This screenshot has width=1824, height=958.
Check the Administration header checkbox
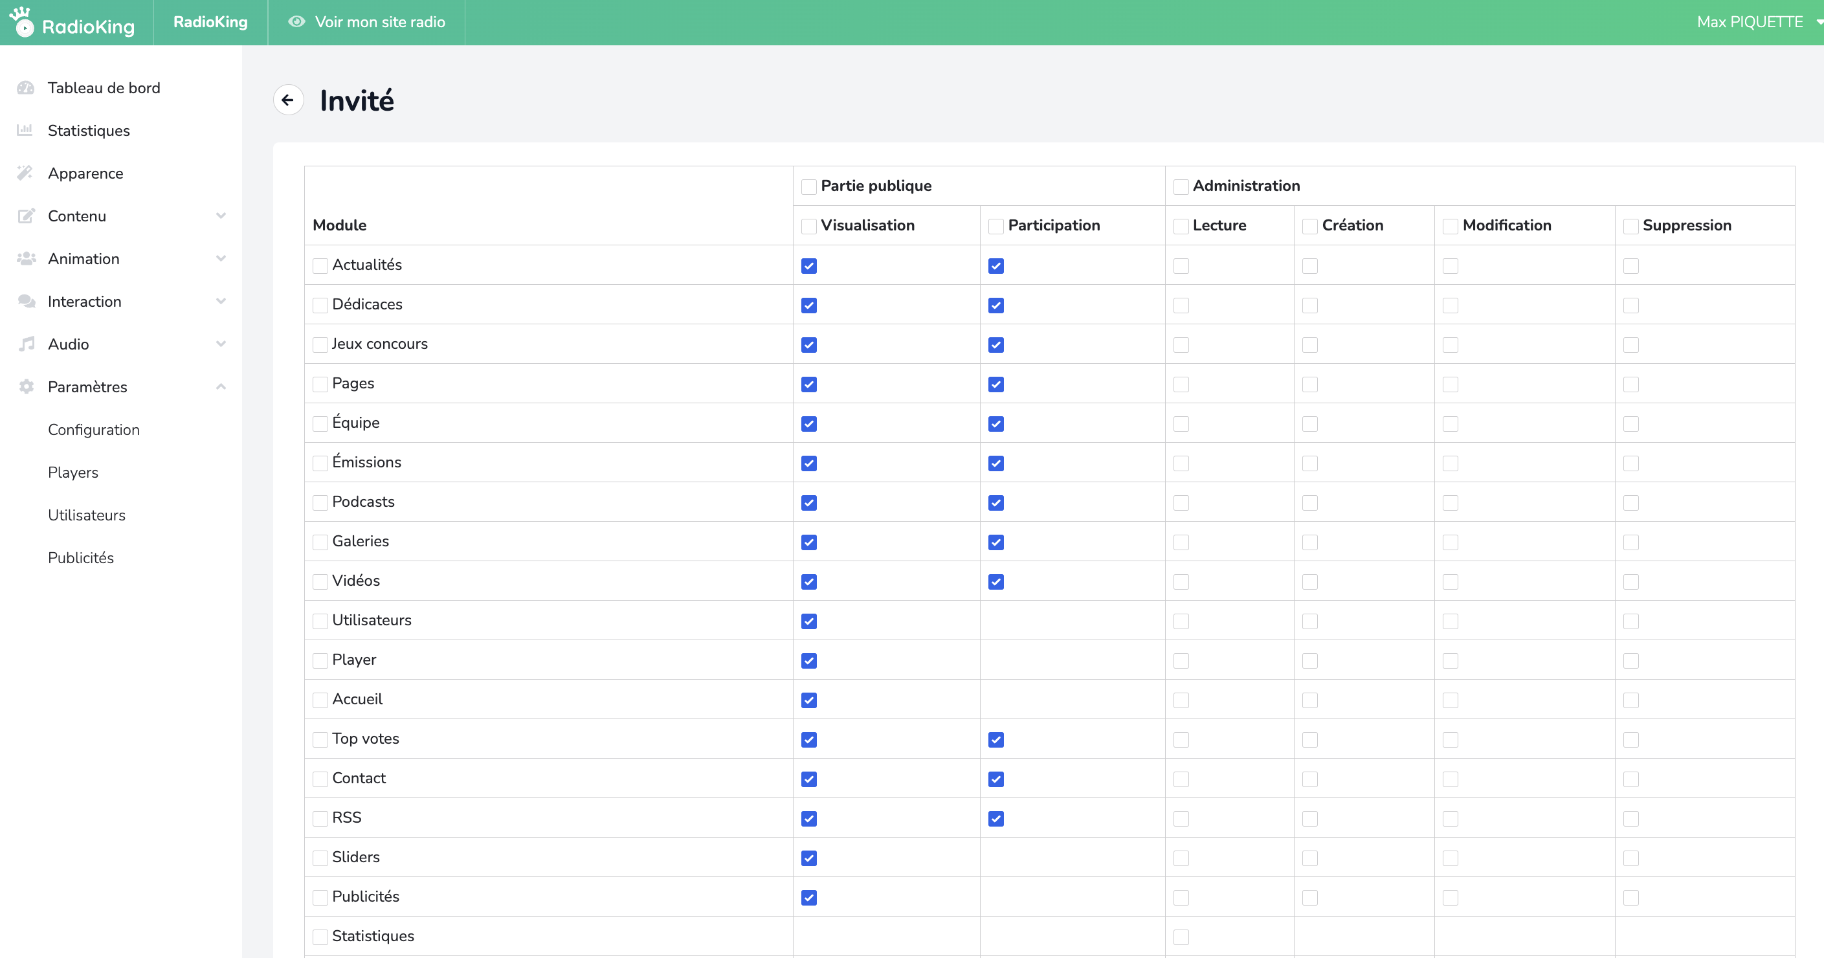click(1181, 187)
